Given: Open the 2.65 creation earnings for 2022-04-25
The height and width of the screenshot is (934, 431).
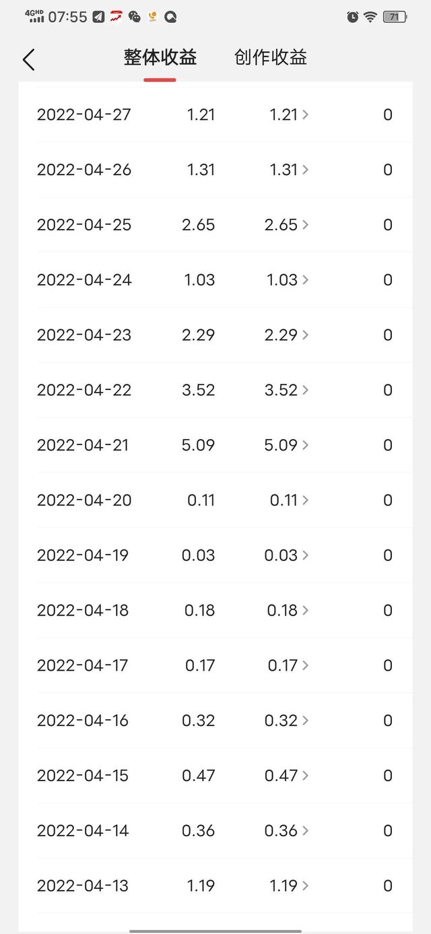Looking at the screenshot, I should coord(281,225).
